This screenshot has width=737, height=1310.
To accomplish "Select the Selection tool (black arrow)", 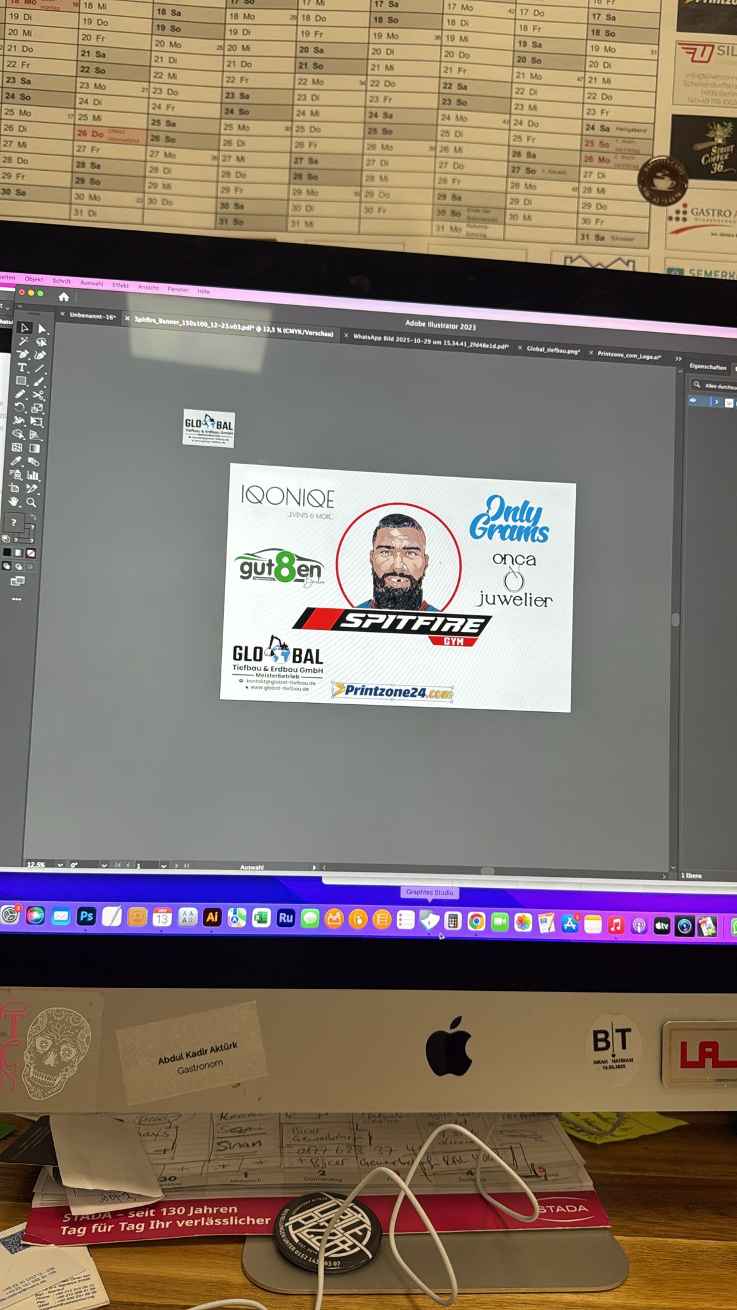I will (x=24, y=327).
